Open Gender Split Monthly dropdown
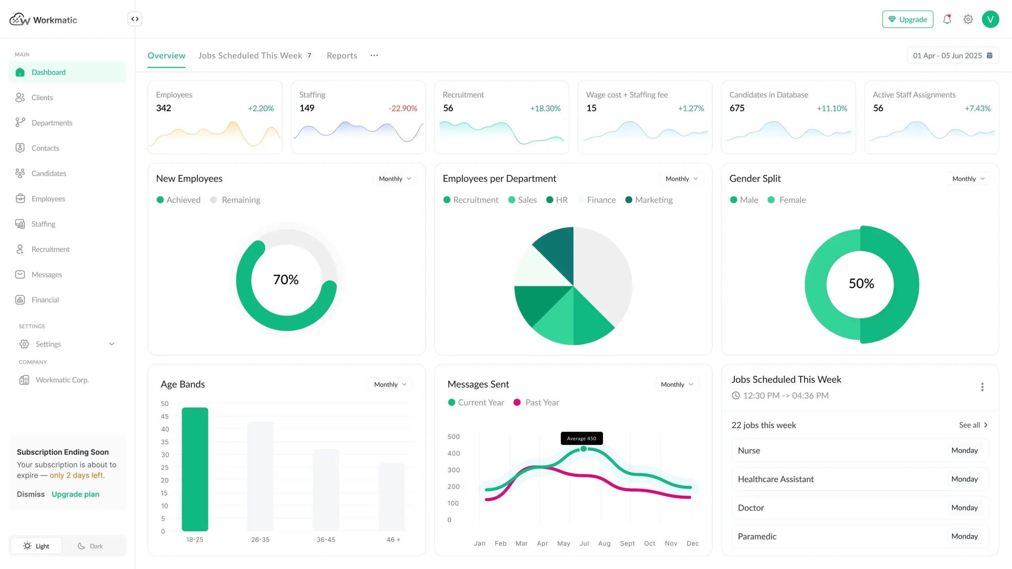This screenshot has width=1012, height=569. (968, 179)
